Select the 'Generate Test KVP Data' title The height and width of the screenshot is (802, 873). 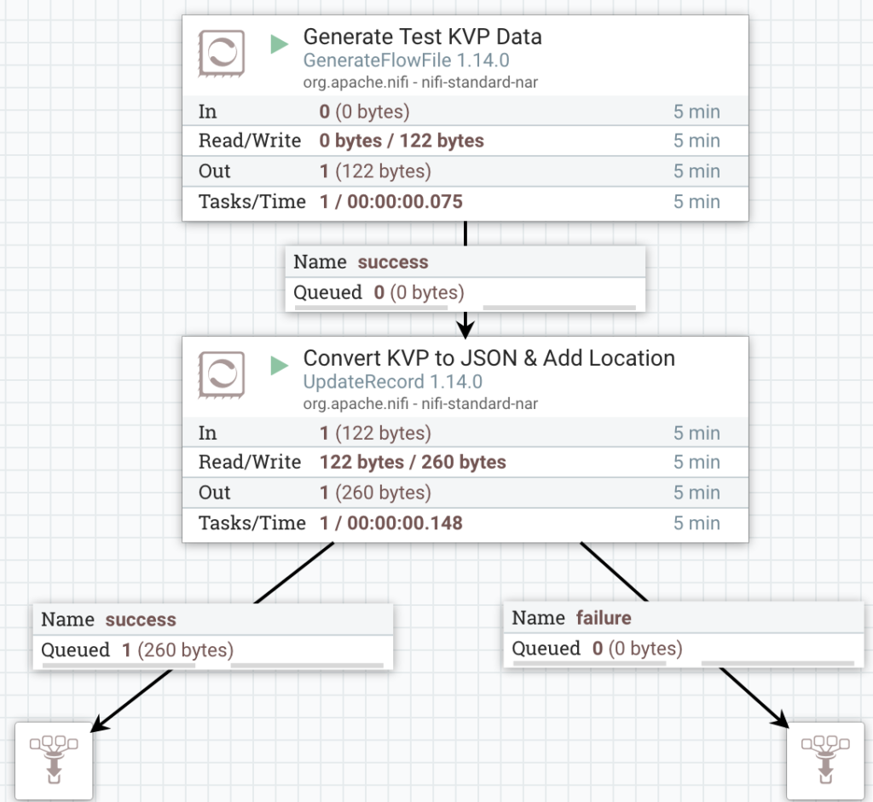(x=422, y=38)
